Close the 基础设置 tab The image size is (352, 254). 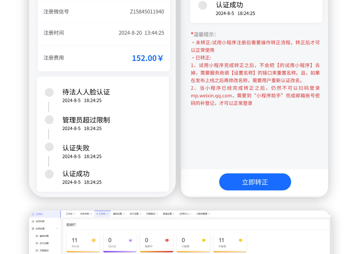click(x=124, y=214)
